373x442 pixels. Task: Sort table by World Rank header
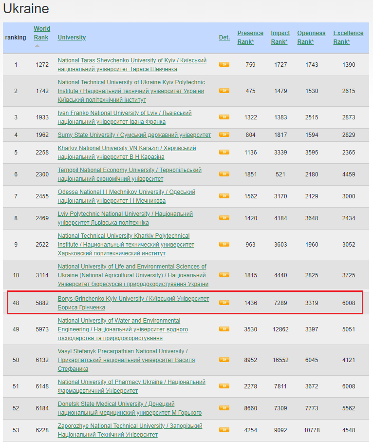tap(42, 33)
